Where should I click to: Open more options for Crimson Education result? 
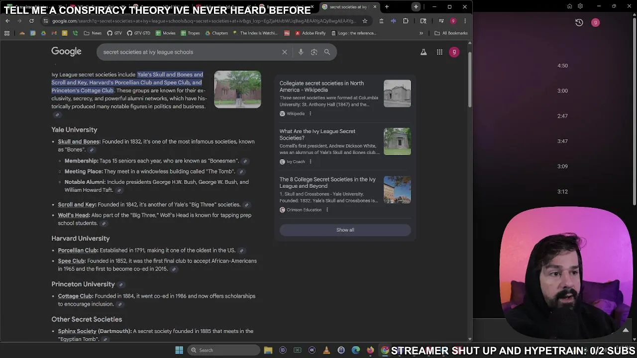(x=327, y=210)
